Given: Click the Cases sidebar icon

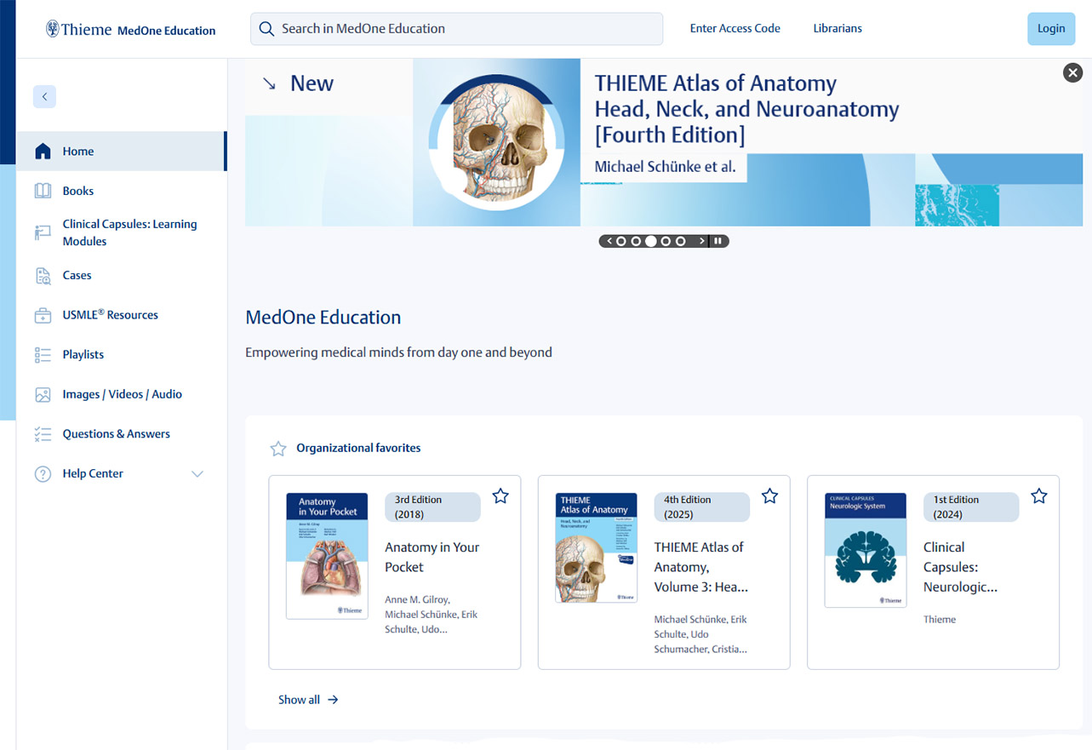Looking at the screenshot, I should 43,276.
